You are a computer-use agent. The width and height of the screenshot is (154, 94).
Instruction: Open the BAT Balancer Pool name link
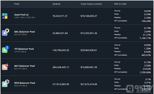click(24, 66)
